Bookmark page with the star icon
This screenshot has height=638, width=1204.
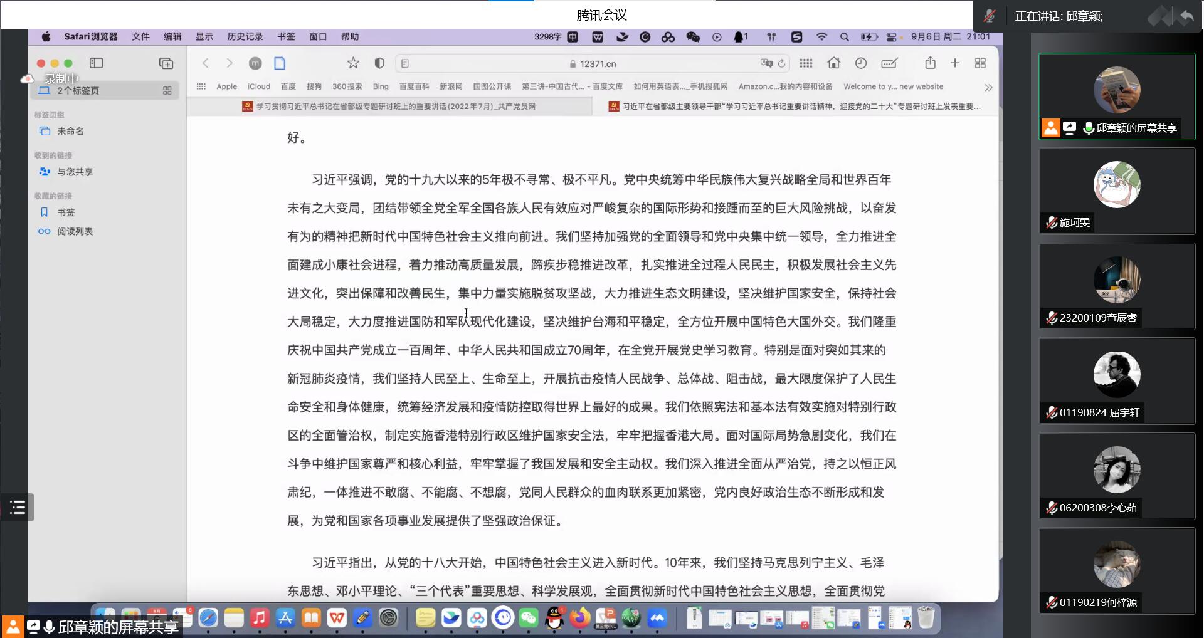(x=354, y=63)
